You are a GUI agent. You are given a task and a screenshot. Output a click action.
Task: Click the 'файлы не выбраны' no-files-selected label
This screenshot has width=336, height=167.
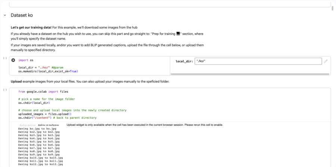pos(48,125)
